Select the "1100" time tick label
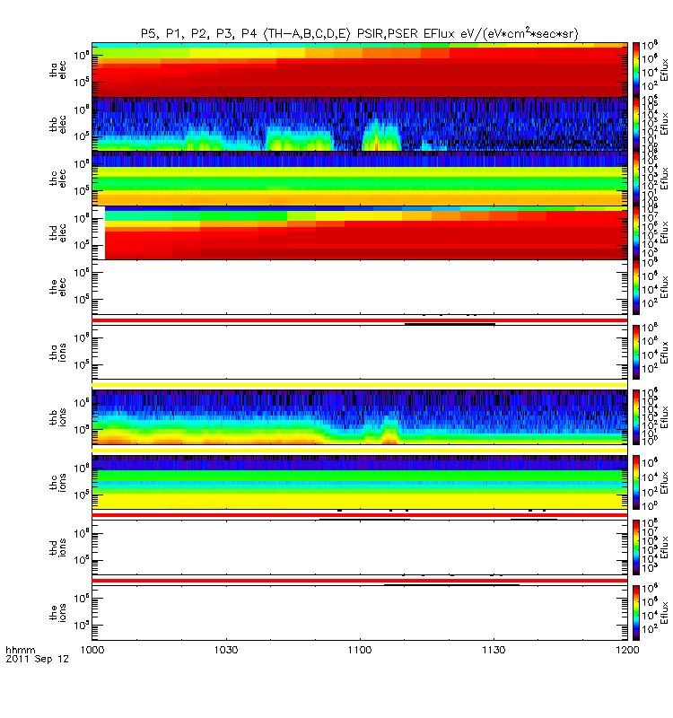The height and width of the screenshot is (718, 673). coord(360,650)
